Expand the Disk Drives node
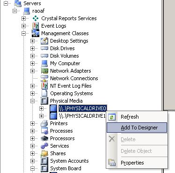175x173 pixels. pyautogui.click(x=32, y=48)
